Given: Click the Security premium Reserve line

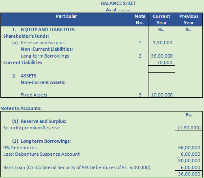Looking at the screenshot, I should pos(32,128).
